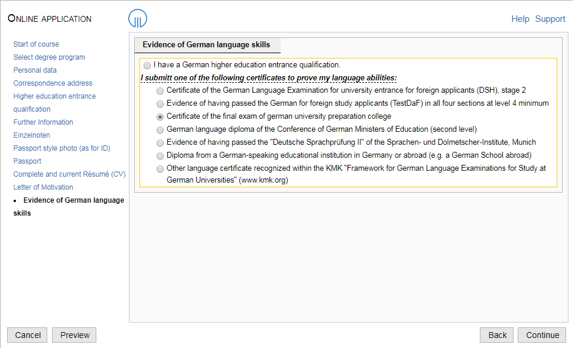
Task: Select current Evidence of German language skills item
Action: [x=69, y=207]
